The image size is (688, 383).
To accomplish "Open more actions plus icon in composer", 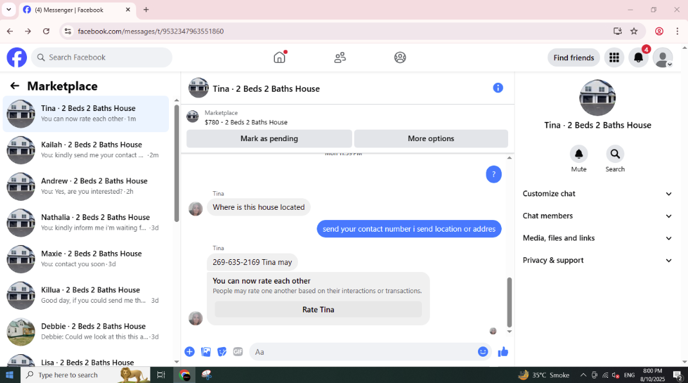I will (190, 352).
